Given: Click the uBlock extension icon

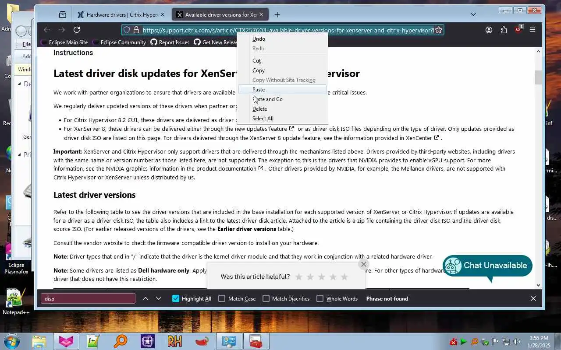Looking at the screenshot, I should coord(518,29).
